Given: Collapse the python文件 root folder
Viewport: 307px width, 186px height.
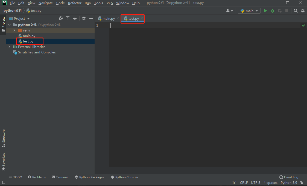Looking at the screenshot, I should point(9,25).
